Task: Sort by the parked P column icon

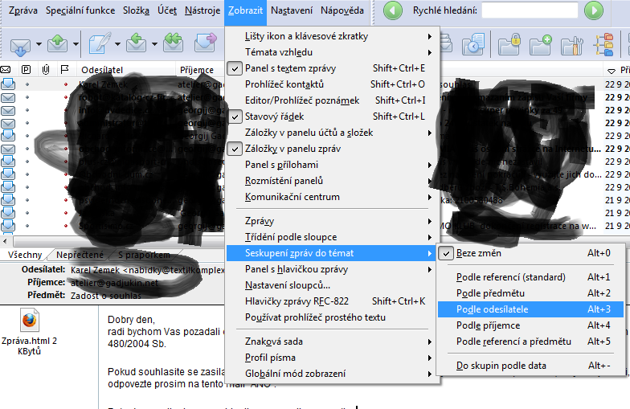Action: [26, 70]
